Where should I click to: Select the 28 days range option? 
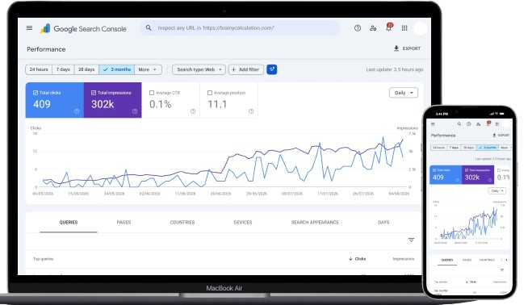click(86, 69)
